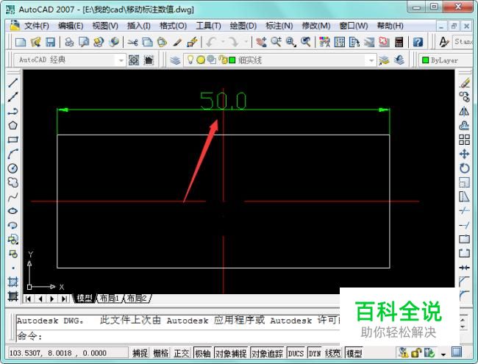Select the Copy object tool

coord(465,97)
